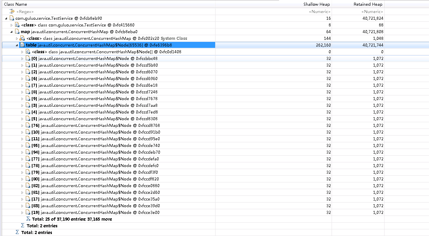Click object icon of entry [79]
The height and width of the screenshot is (236, 429).
pyautogui.click(x=28, y=172)
